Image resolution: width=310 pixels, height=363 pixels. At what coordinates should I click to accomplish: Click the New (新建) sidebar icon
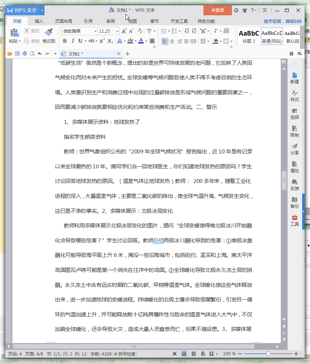click(294, 78)
